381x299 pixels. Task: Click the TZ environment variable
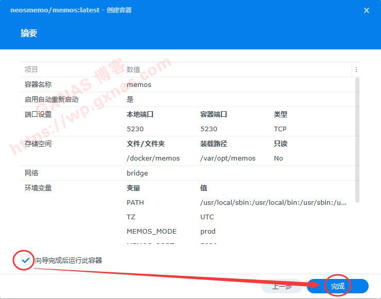(131, 217)
